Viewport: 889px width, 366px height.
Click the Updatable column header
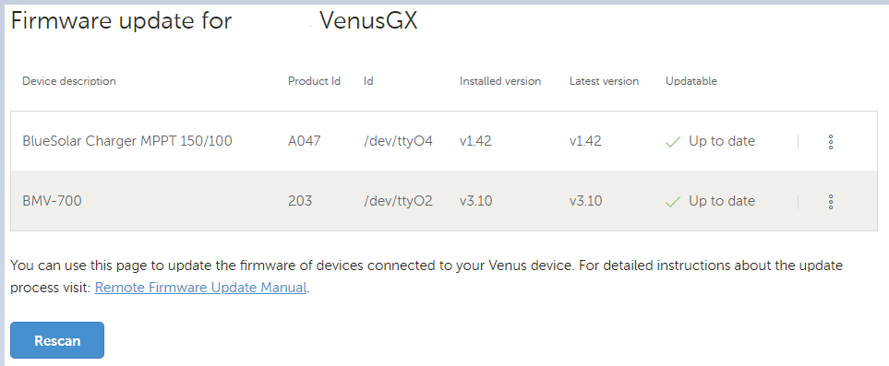point(691,81)
